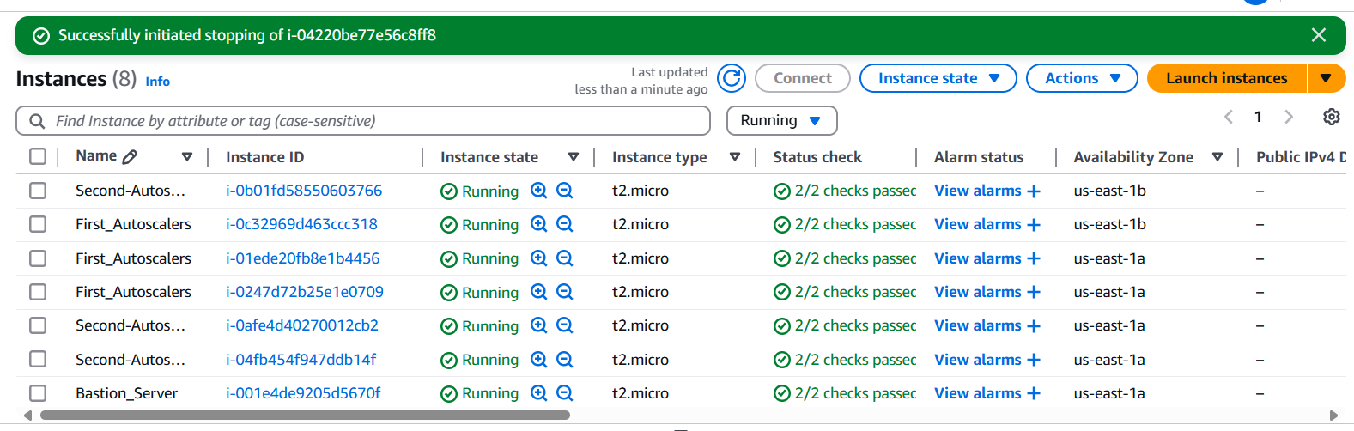
Task: Select checkbox for Bastion_Server instance
Action: (38, 393)
